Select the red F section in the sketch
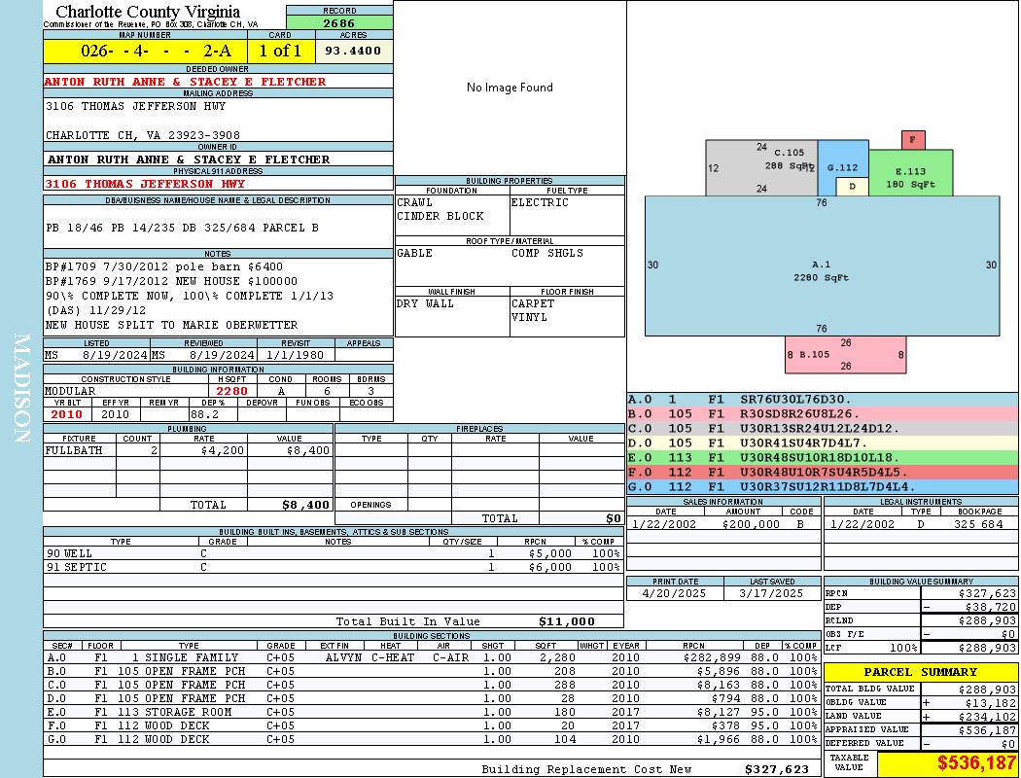 pos(913,140)
